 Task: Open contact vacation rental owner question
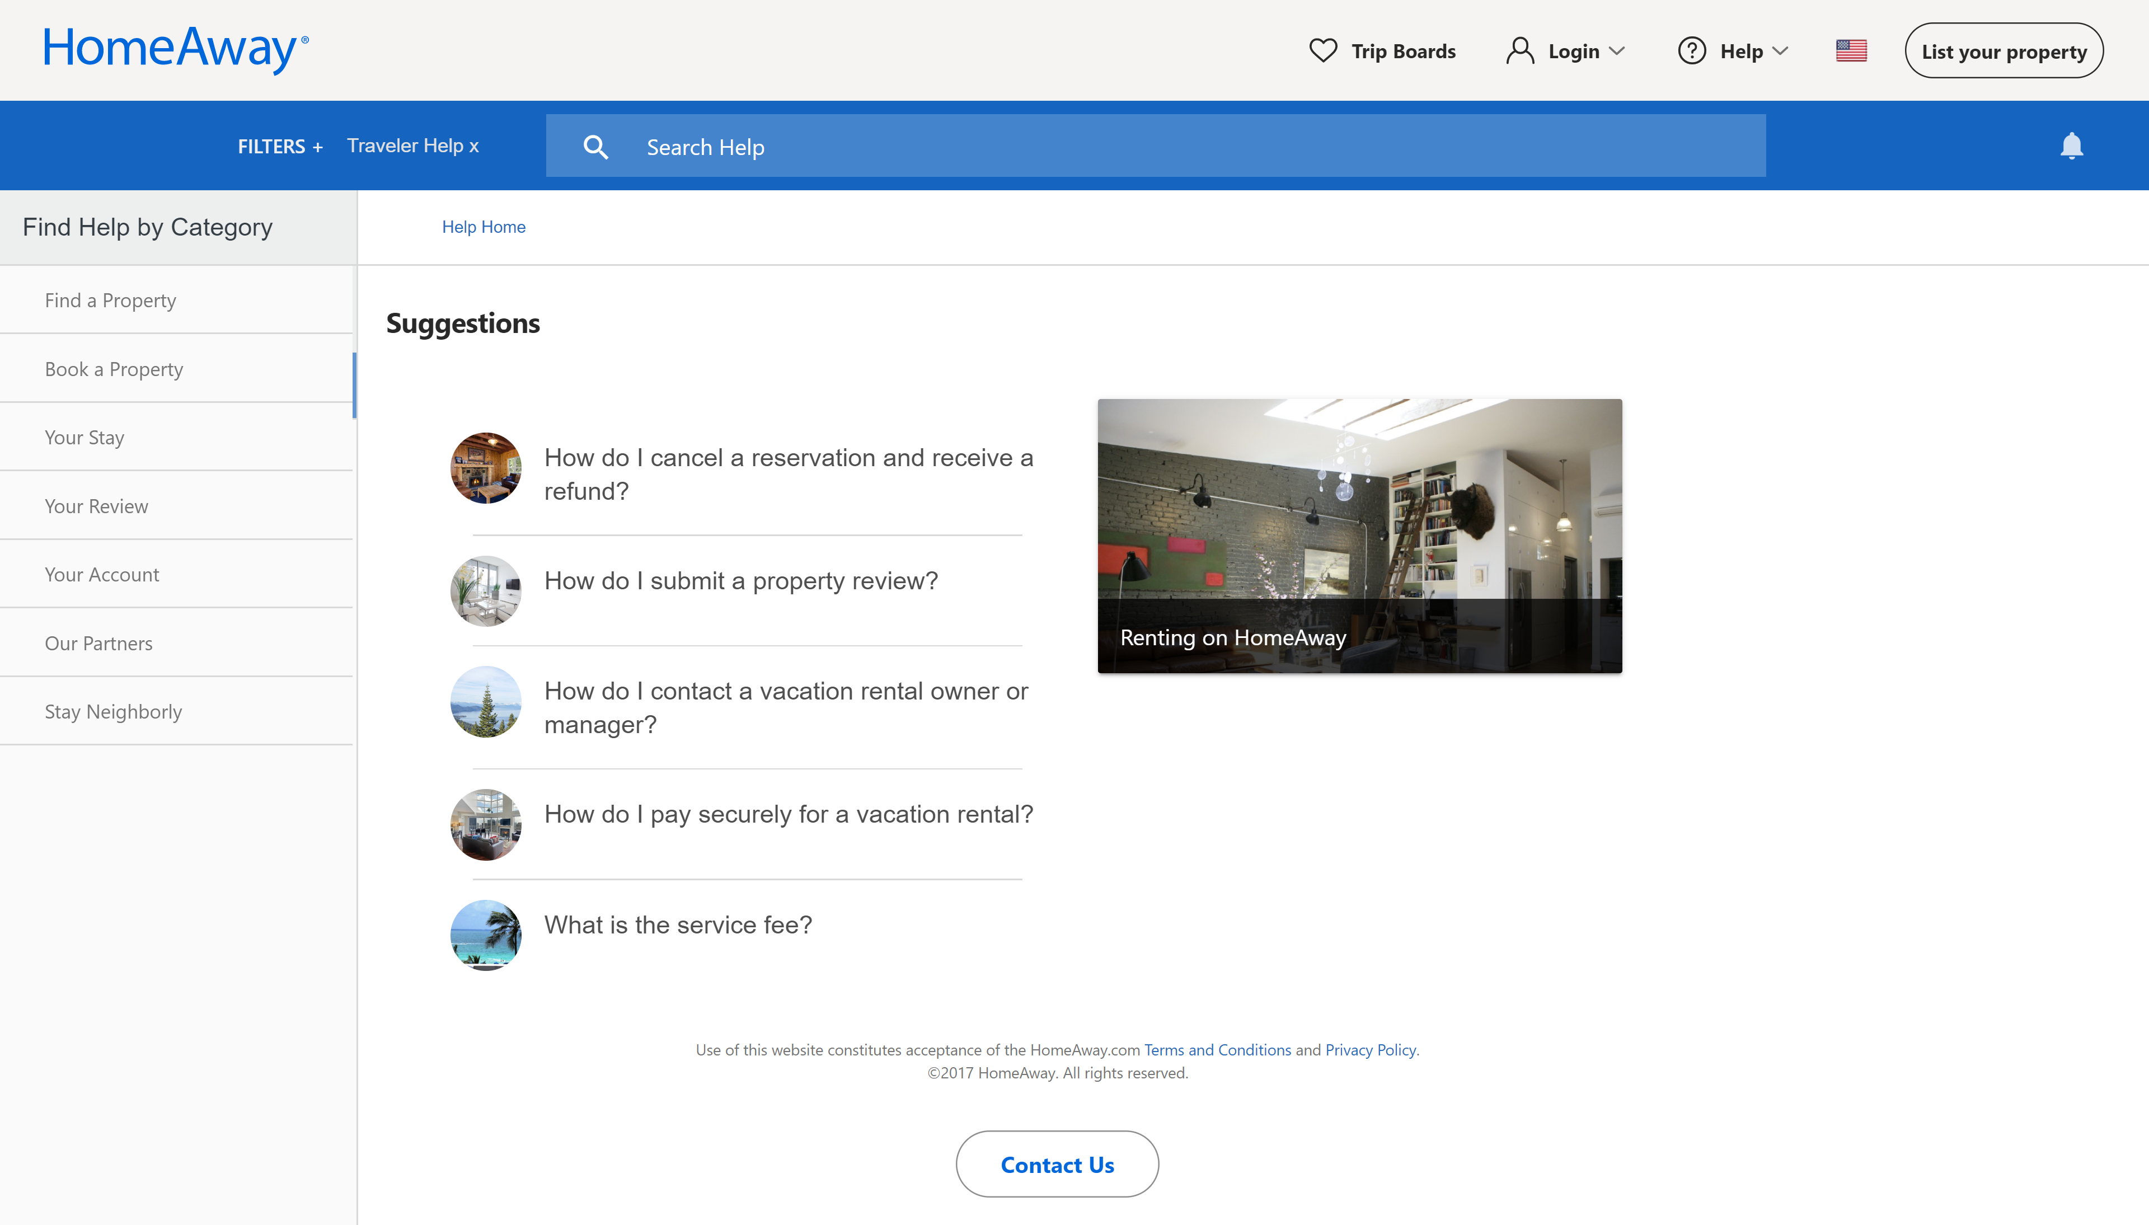pos(786,707)
